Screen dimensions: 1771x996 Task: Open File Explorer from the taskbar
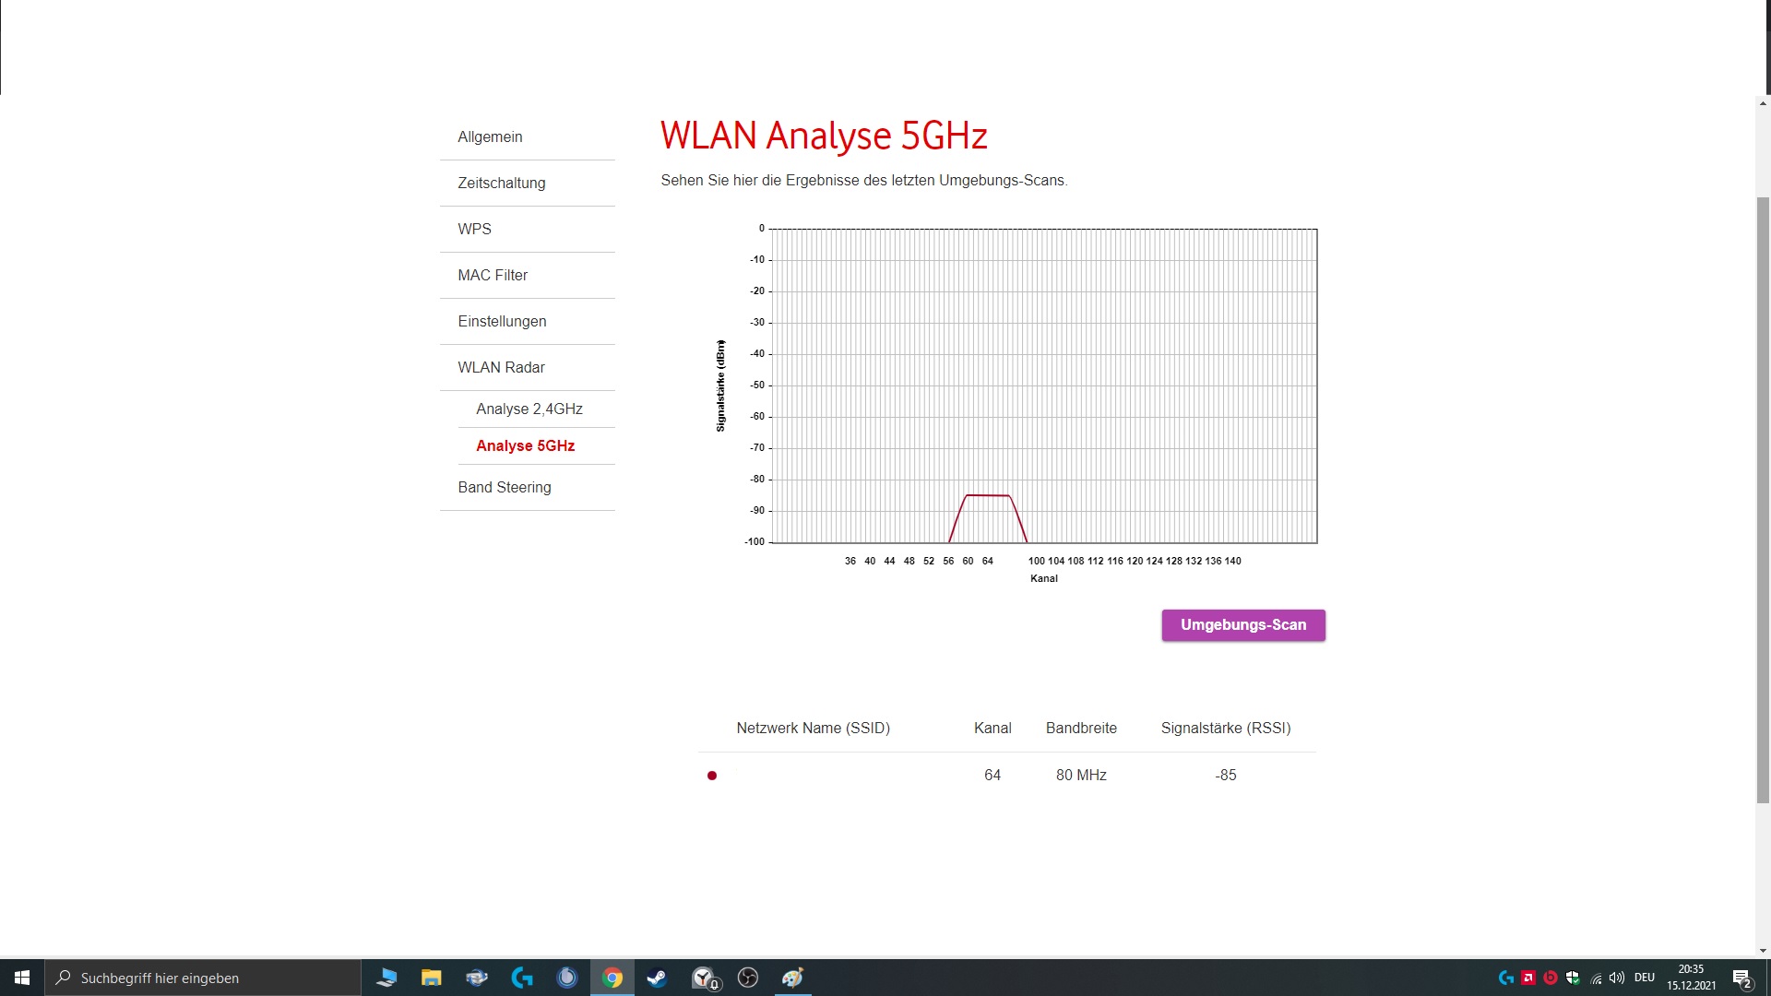[432, 978]
